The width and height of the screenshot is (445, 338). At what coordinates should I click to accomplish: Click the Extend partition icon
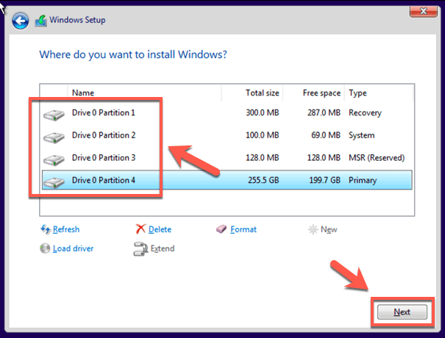[x=140, y=249]
